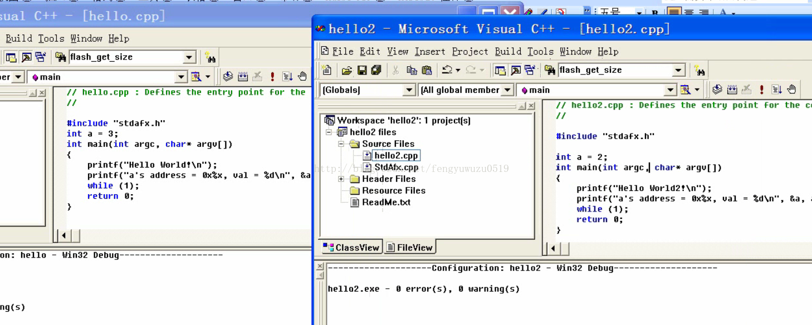The height and width of the screenshot is (325, 812).
Task: Click the Open file icon in hello2 toolbar
Action: pyautogui.click(x=346, y=70)
